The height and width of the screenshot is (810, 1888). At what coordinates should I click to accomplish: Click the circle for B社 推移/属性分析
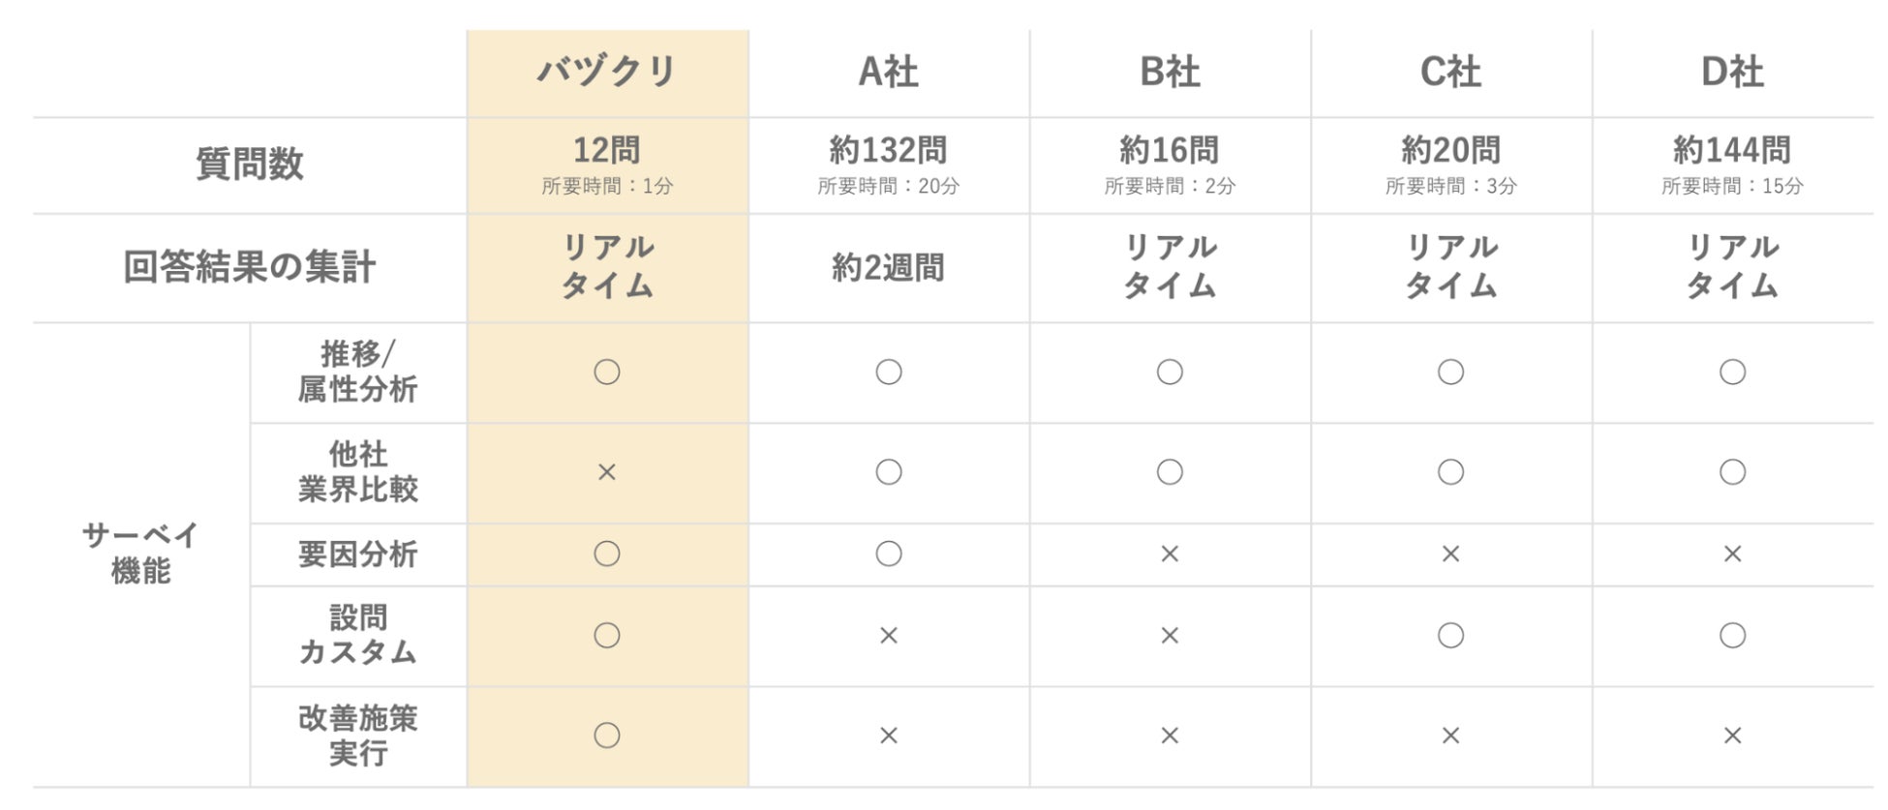point(1170,372)
